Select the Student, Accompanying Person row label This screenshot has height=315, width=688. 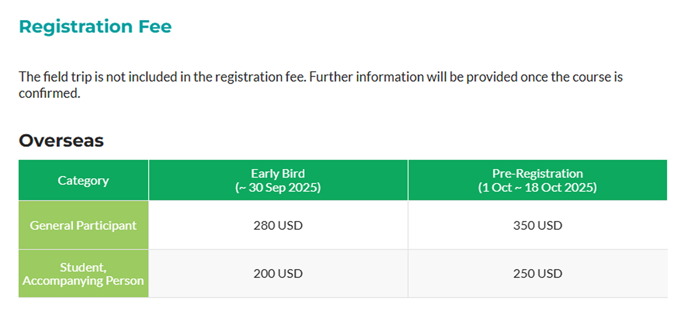83,274
